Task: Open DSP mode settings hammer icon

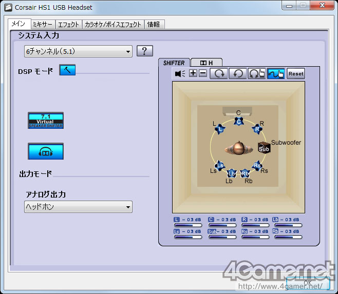Action: pyautogui.click(x=67, y=70)
